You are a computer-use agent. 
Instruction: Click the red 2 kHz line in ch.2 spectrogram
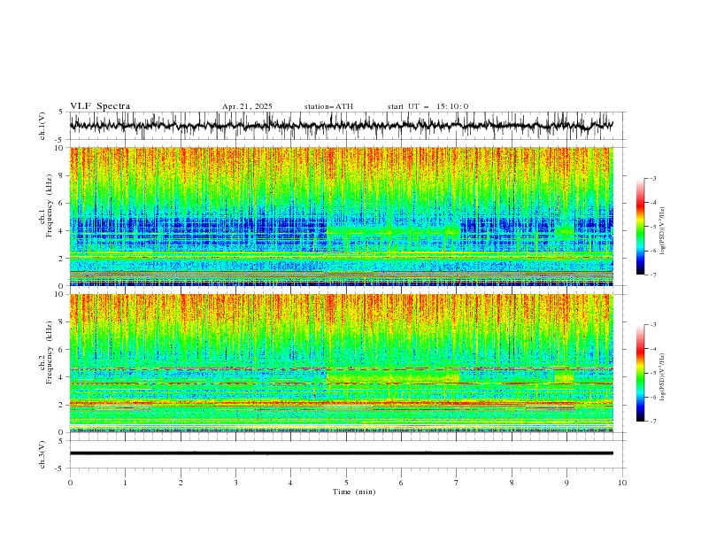click(x=341, y=403)
